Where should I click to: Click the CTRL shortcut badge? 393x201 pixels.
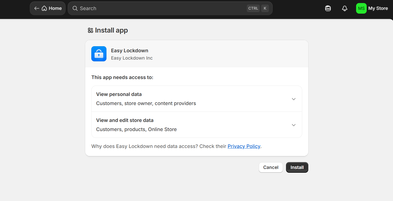click(x=253, y=8)
